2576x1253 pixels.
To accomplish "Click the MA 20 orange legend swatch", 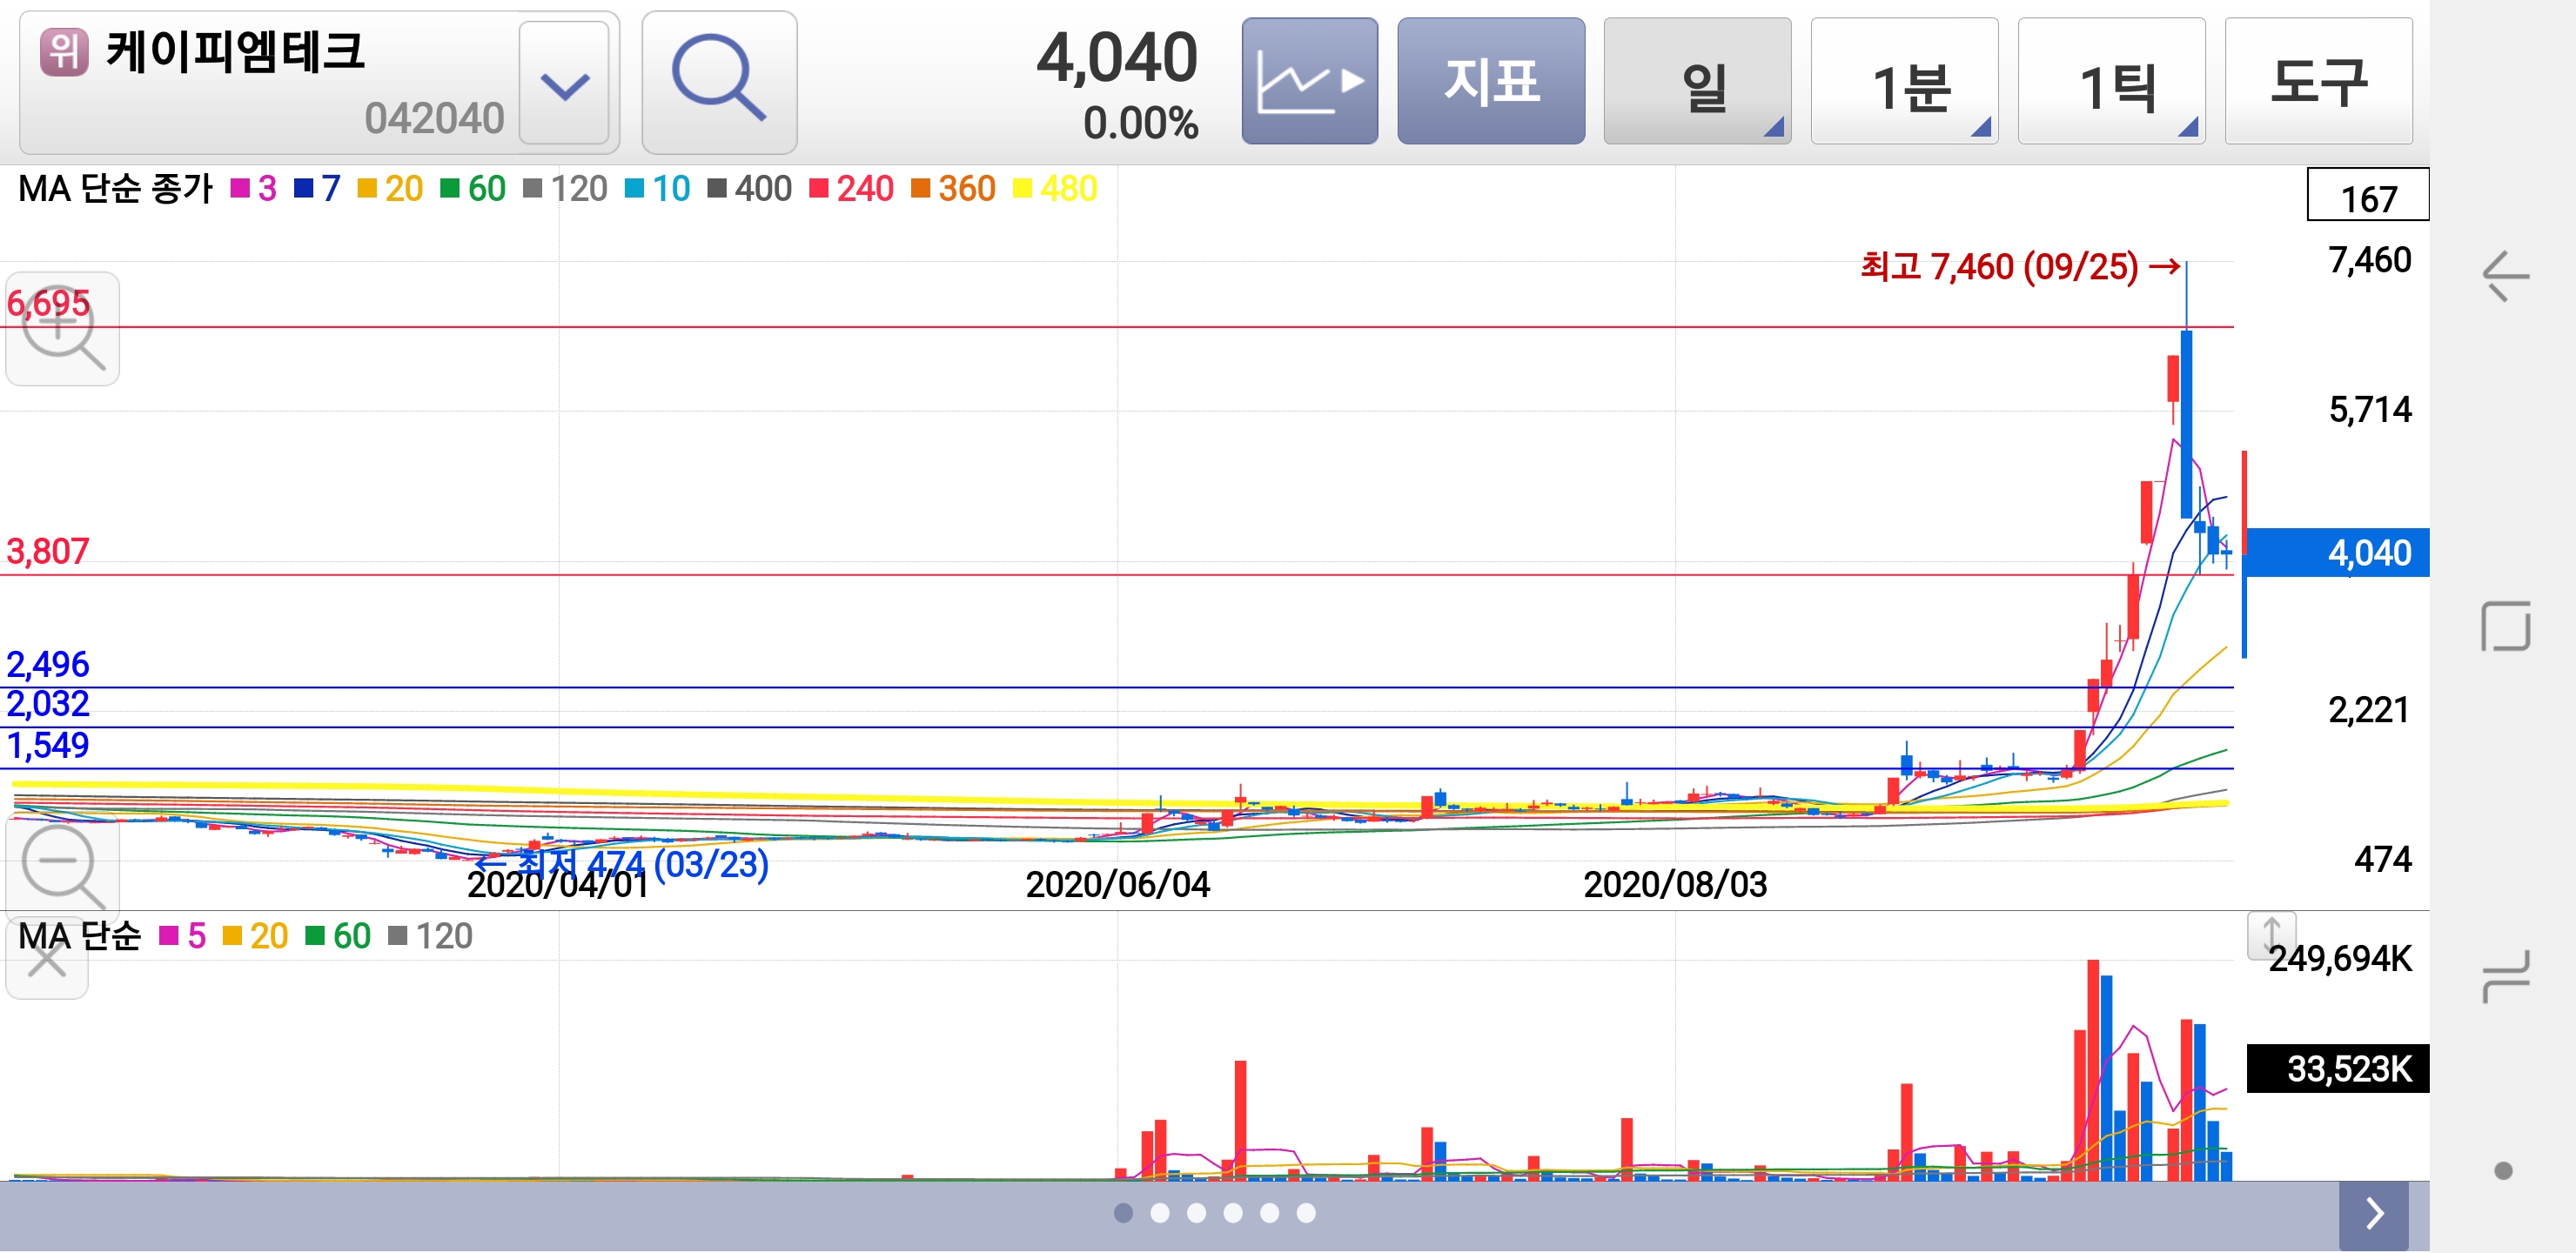I will click(x=367, y=188).
